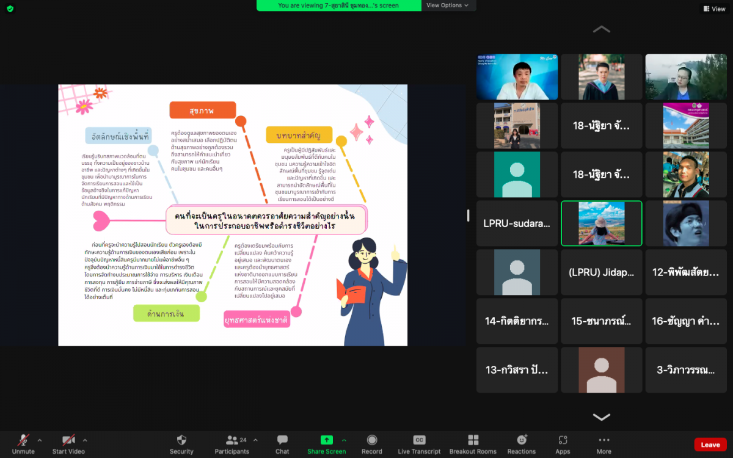
Task: Click the Start Video camera icon
Action: [68, 440]
